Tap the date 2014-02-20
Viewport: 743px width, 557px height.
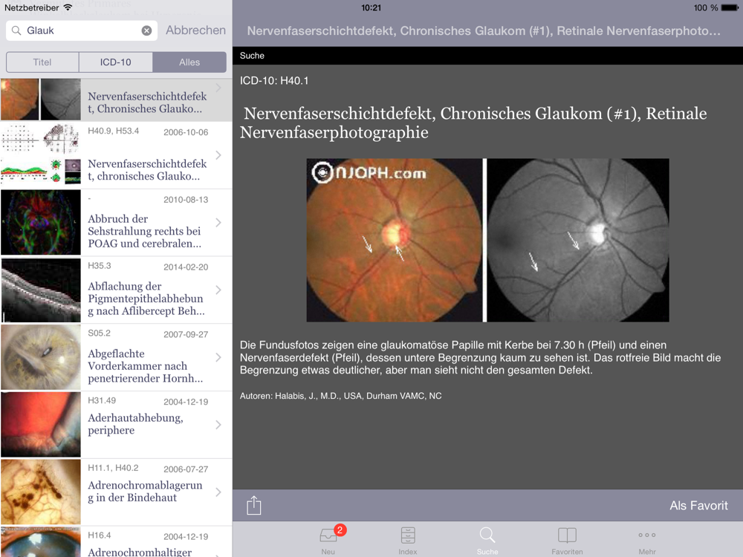pyautogui.click(x=186, y=267)
